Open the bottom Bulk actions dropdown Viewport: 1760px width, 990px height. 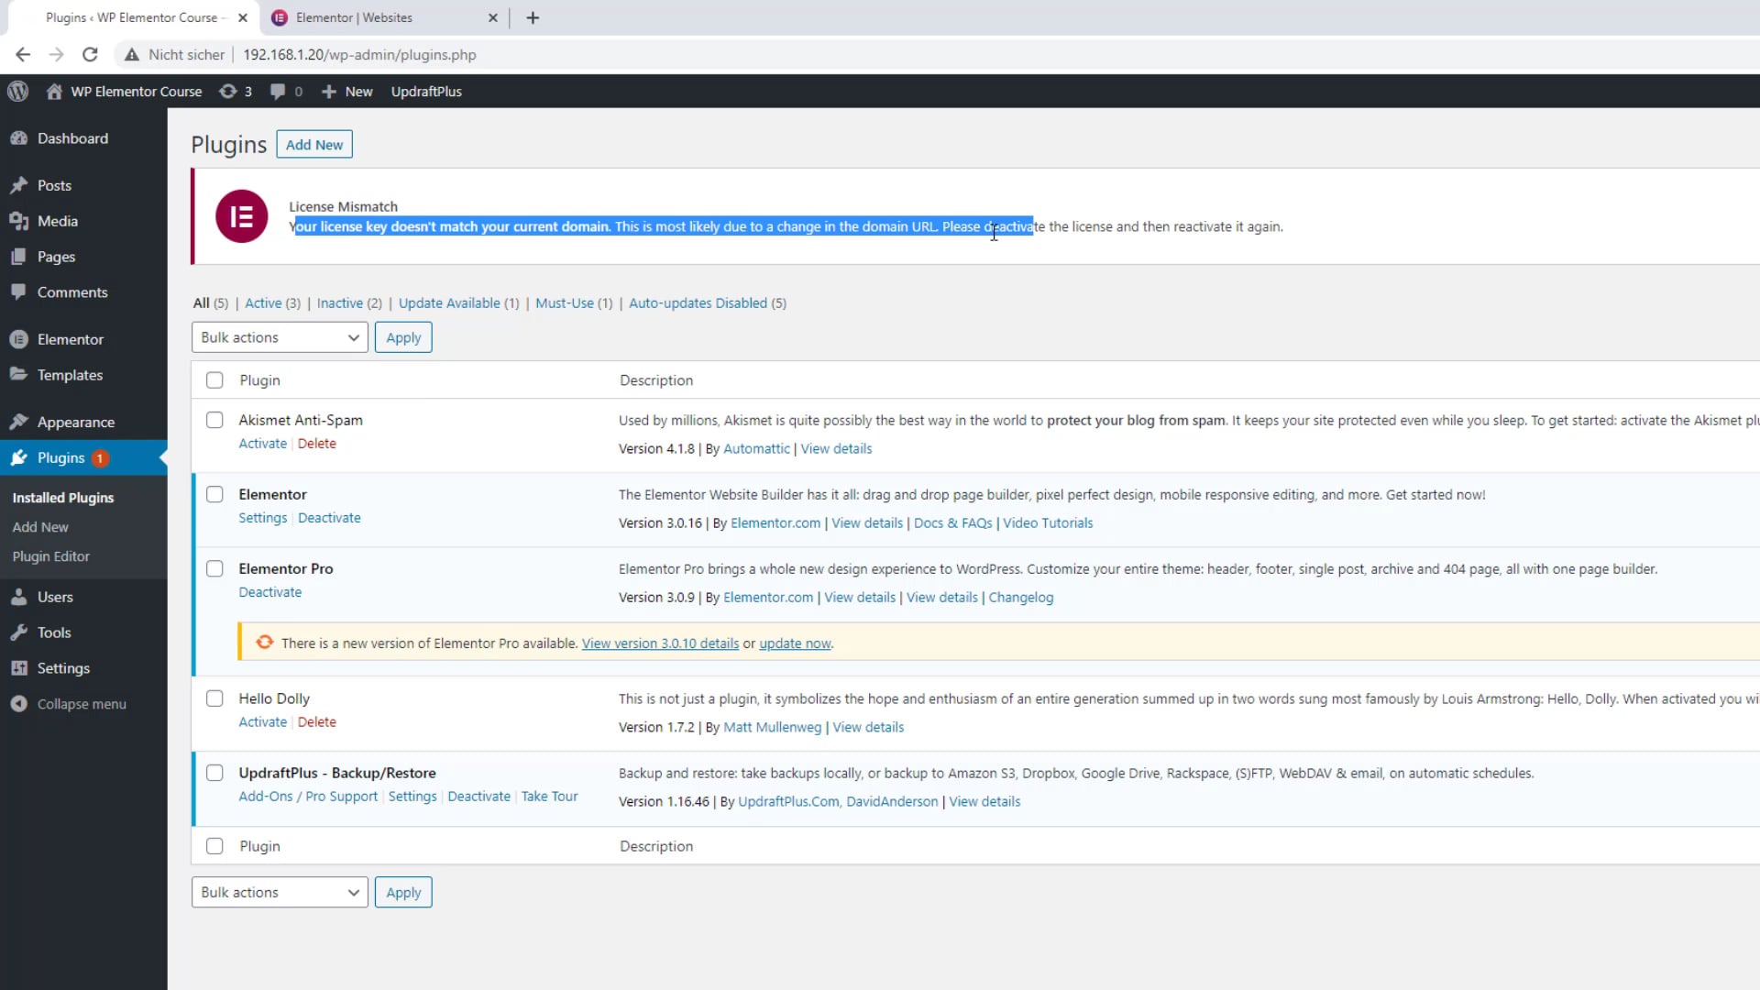click(279, 892)
